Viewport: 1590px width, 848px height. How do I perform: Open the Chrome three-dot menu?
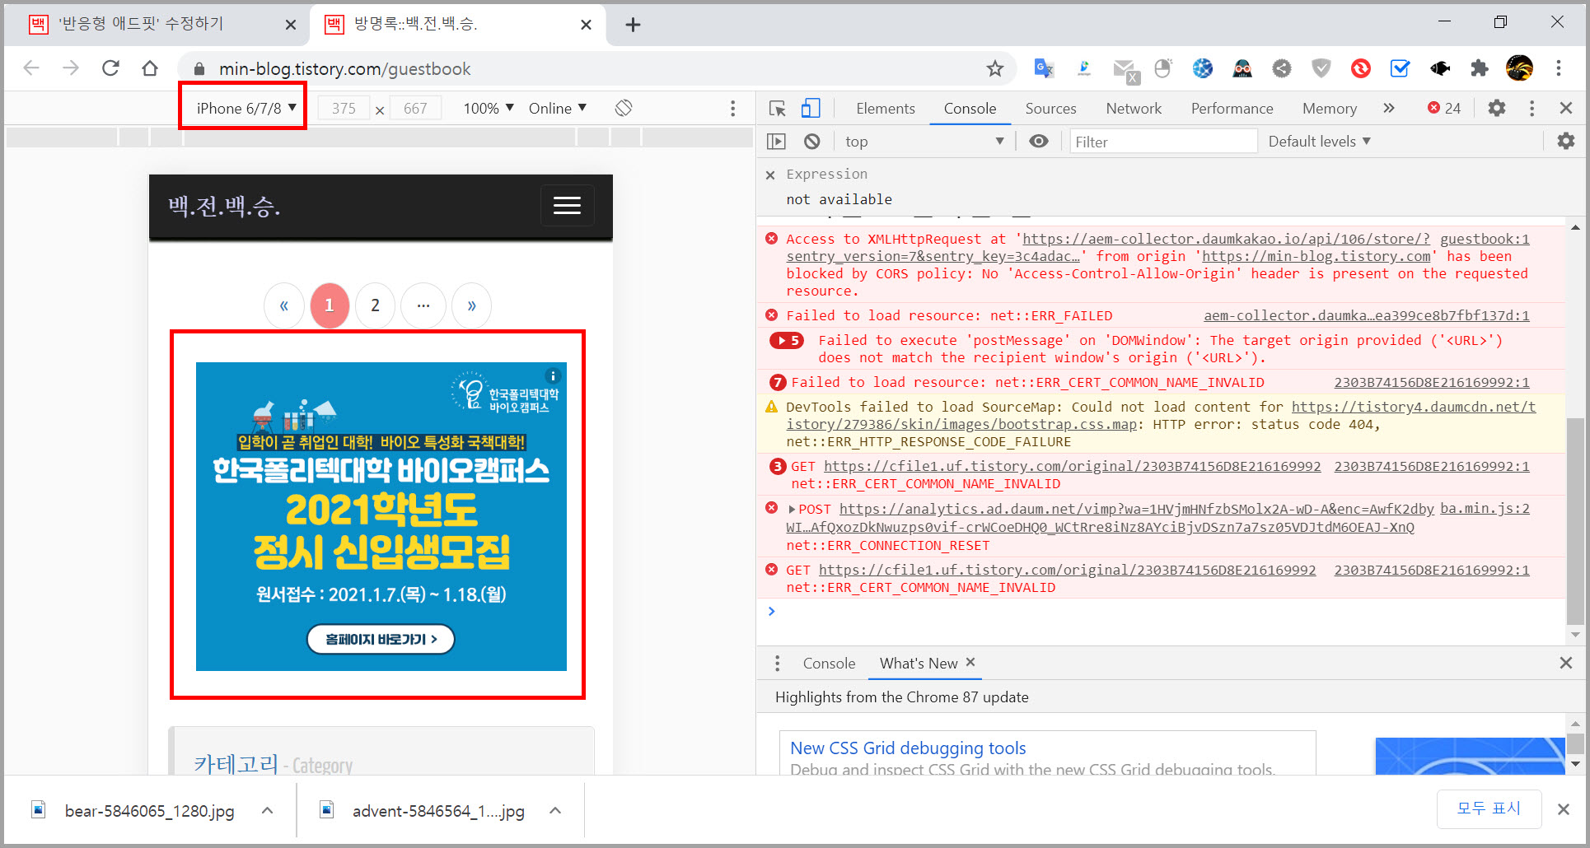1559,68
